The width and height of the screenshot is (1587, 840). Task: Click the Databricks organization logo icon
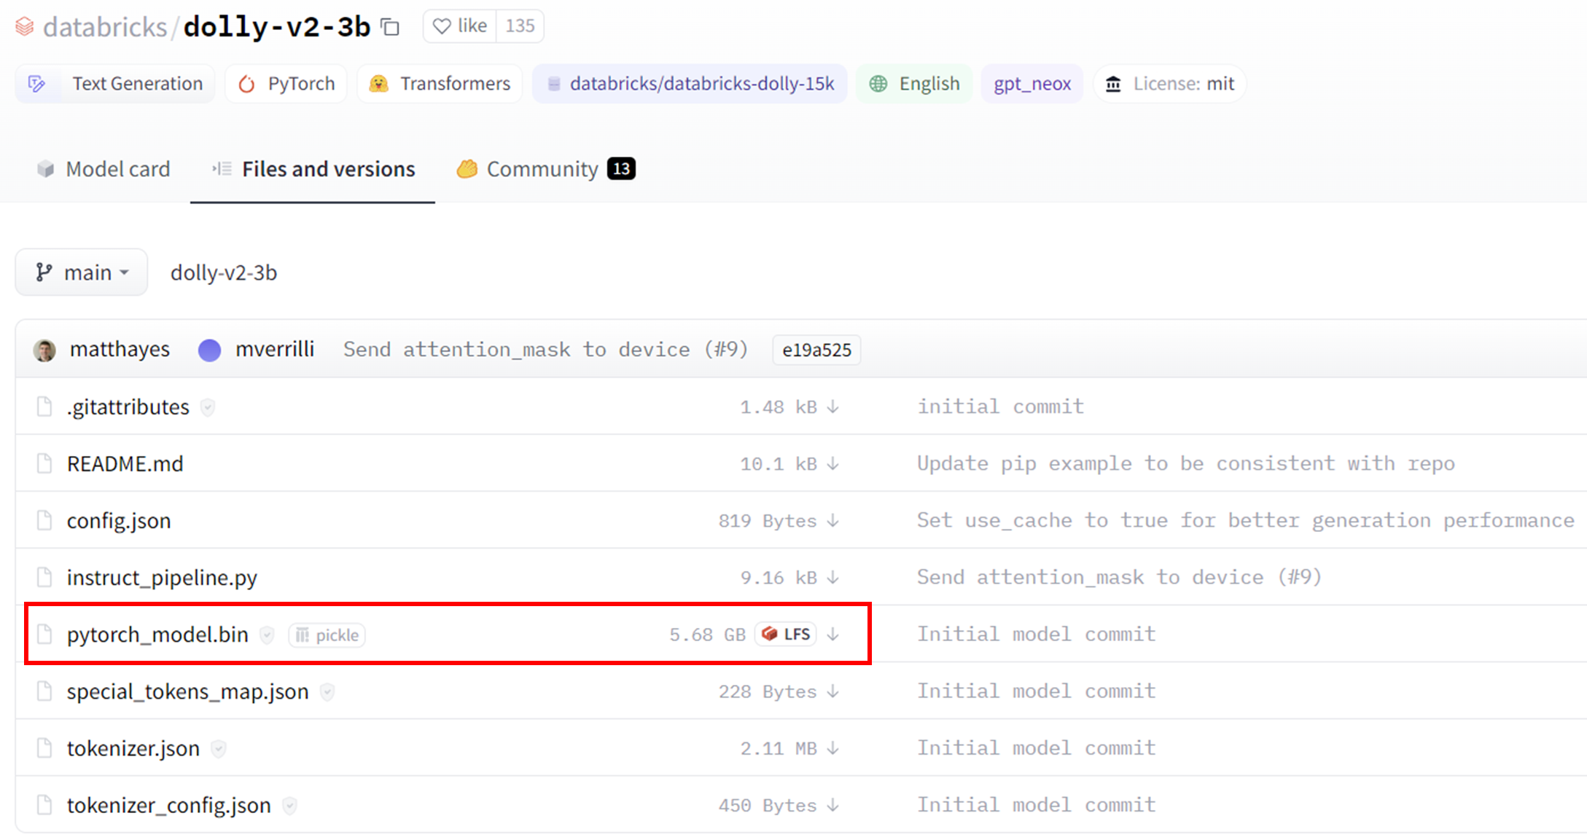click(25, 27)
